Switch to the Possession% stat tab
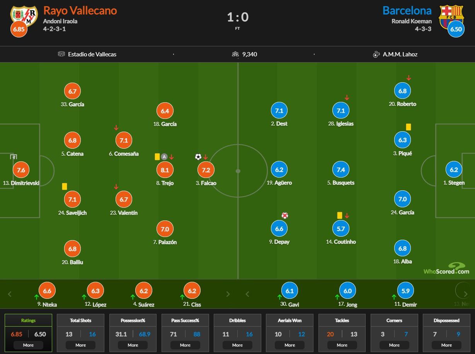 pos(133,320)
